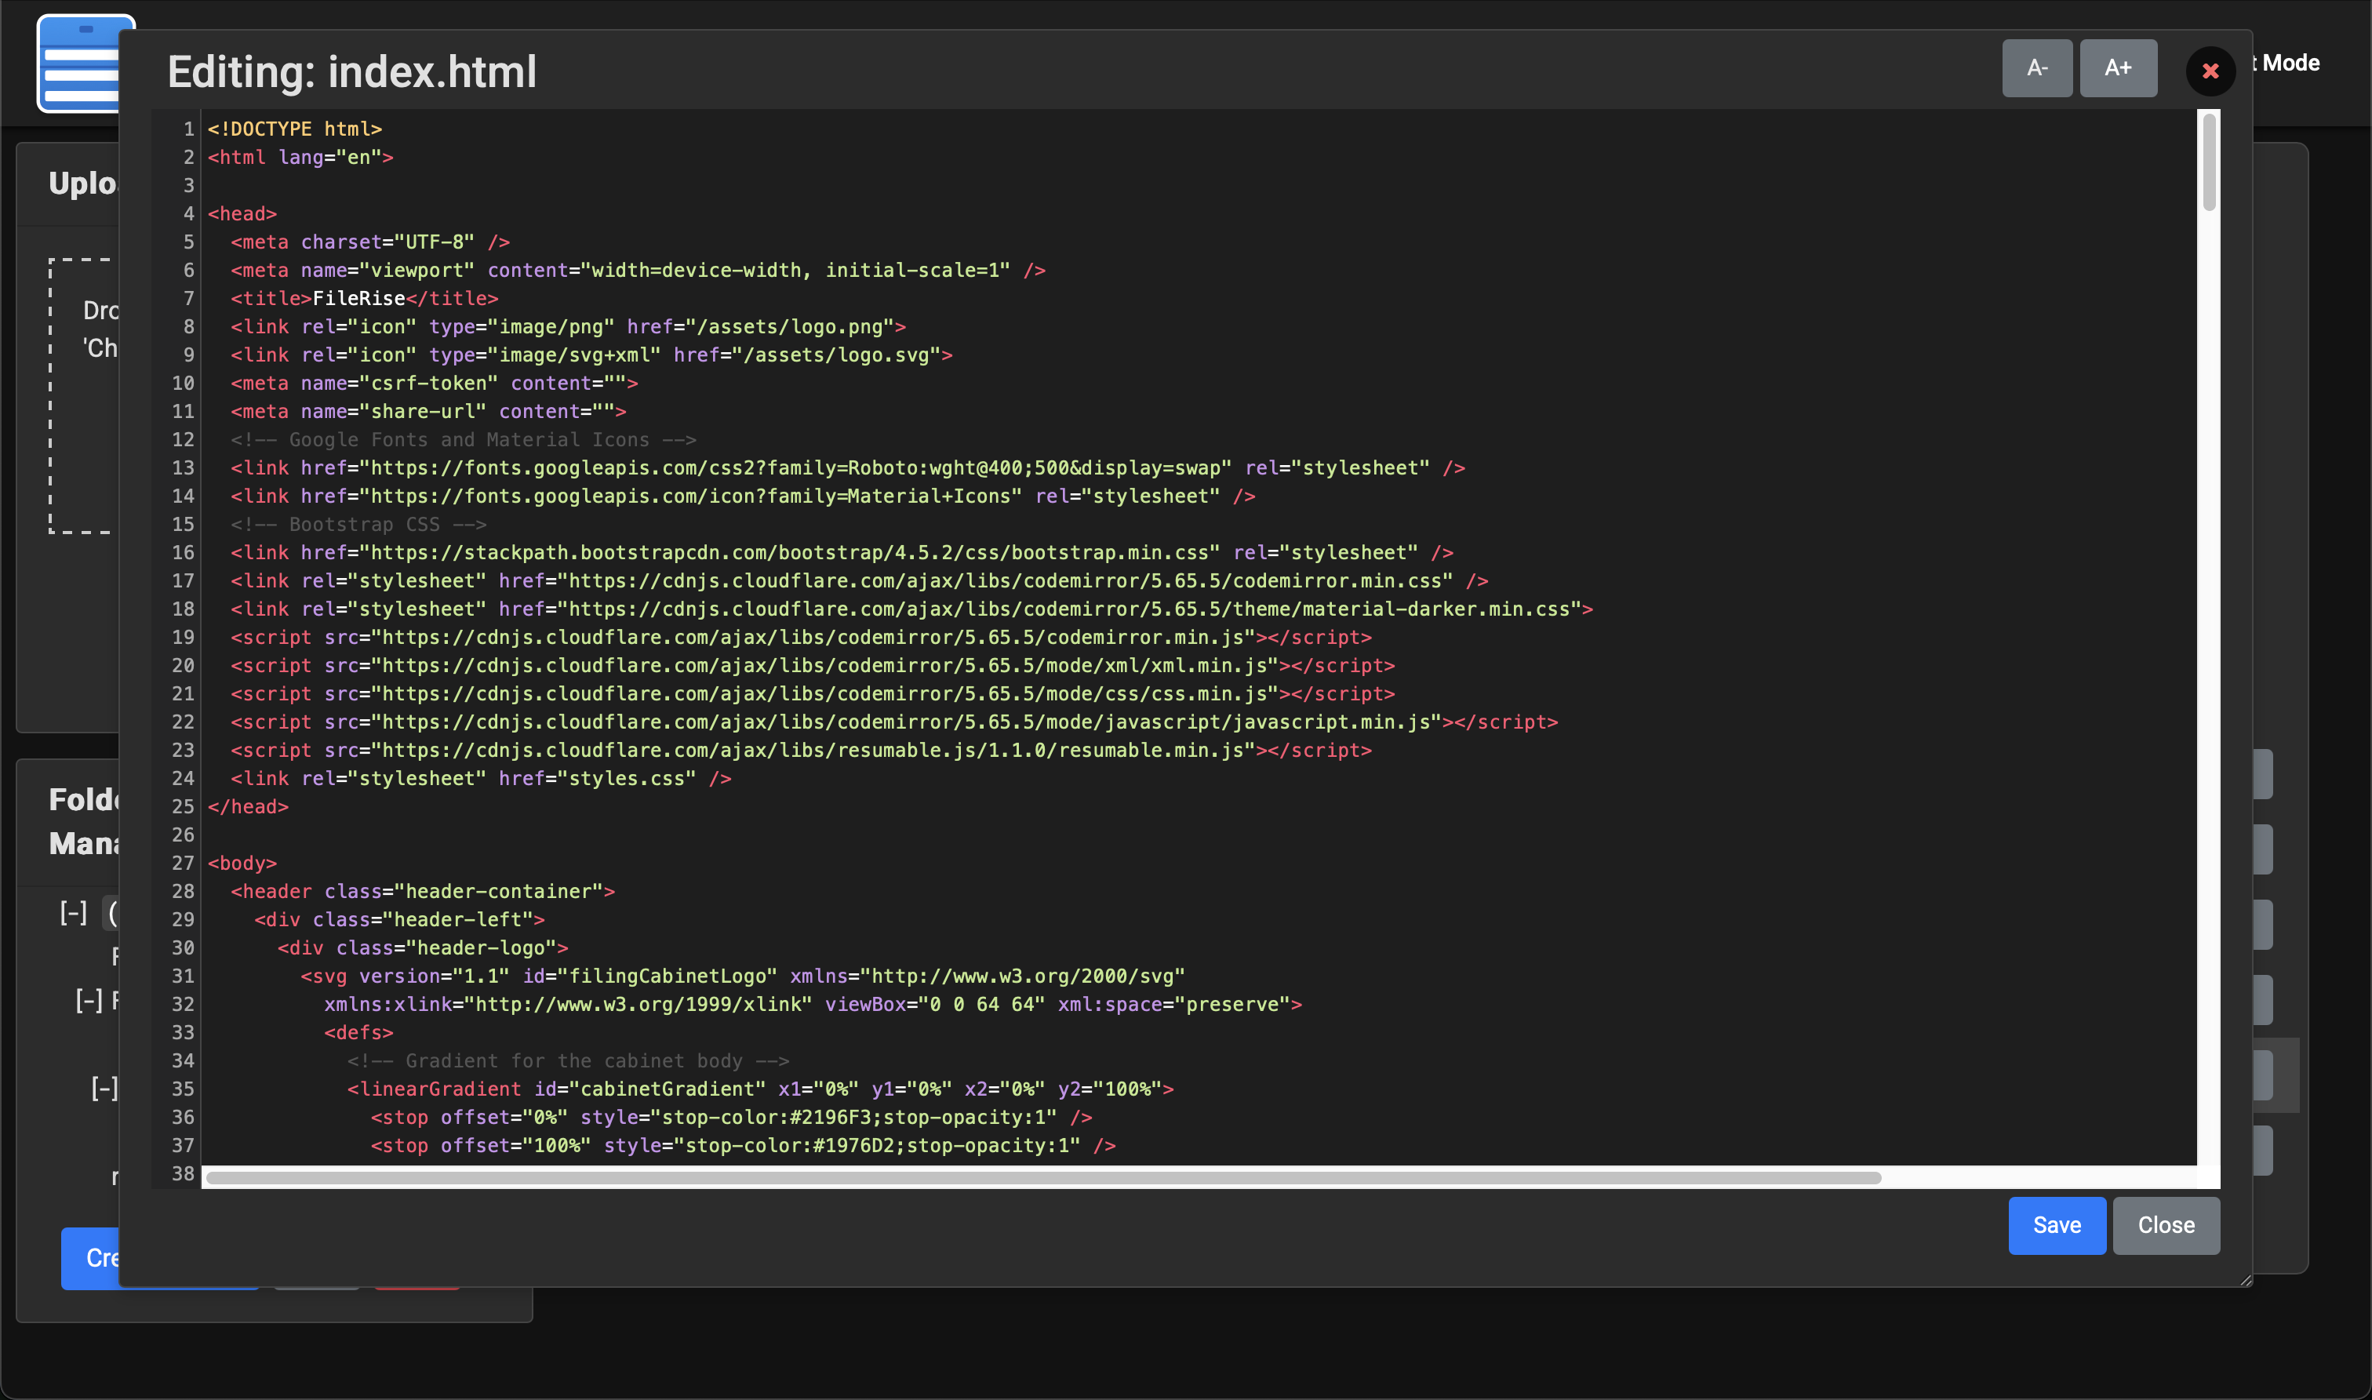Click the closing </head> tag line
The height and width of the screenshot is (1400, 2372).
pos(248,806)
